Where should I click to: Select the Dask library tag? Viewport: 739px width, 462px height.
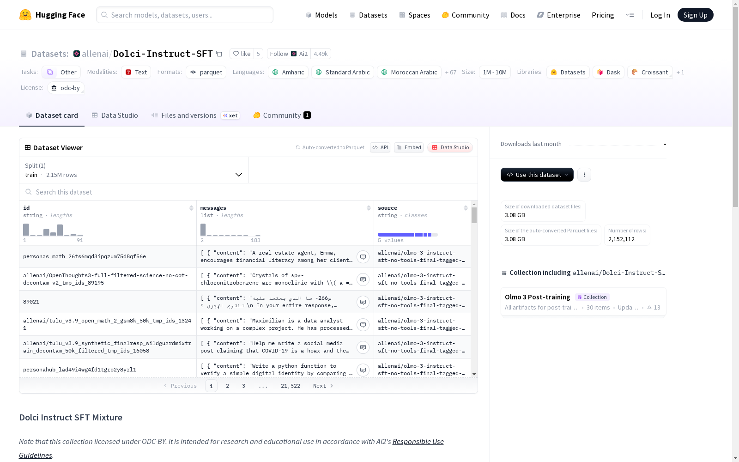pos(609,72)
